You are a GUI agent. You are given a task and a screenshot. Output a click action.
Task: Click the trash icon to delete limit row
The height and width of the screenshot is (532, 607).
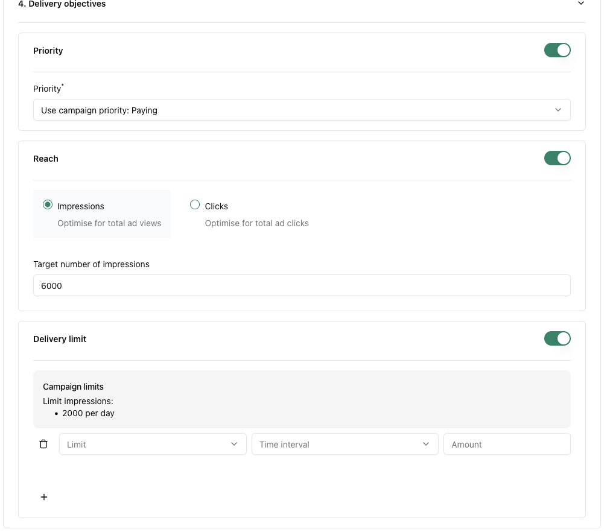click(43, 444)
